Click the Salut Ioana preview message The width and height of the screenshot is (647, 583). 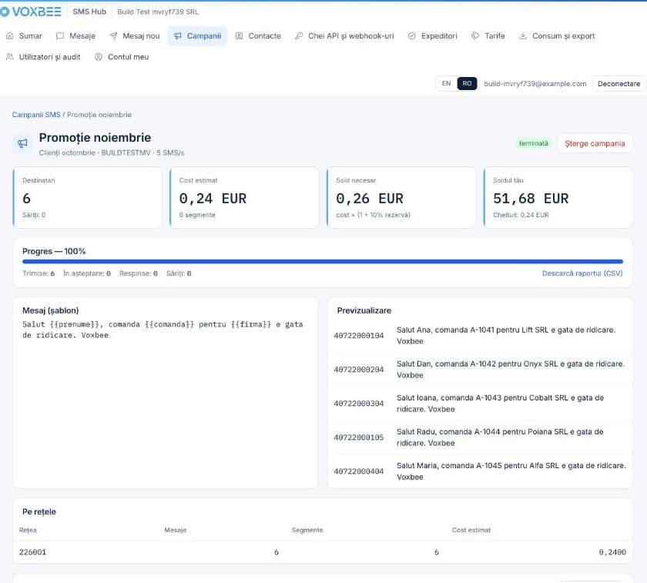click(500, 403)
